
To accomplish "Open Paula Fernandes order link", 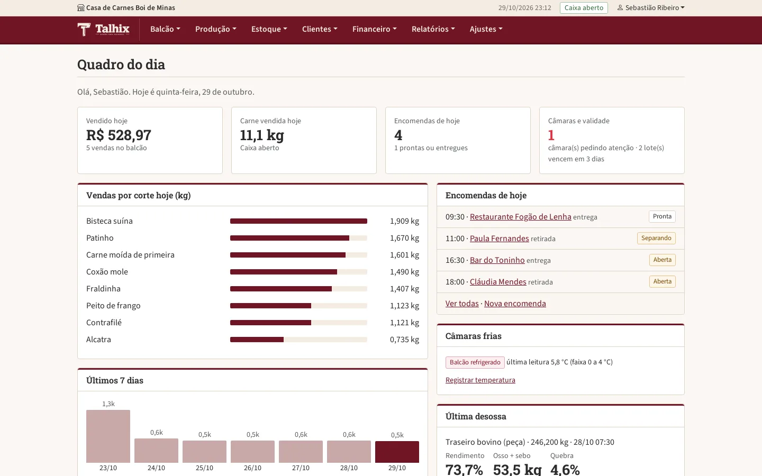I will [500, 239].
